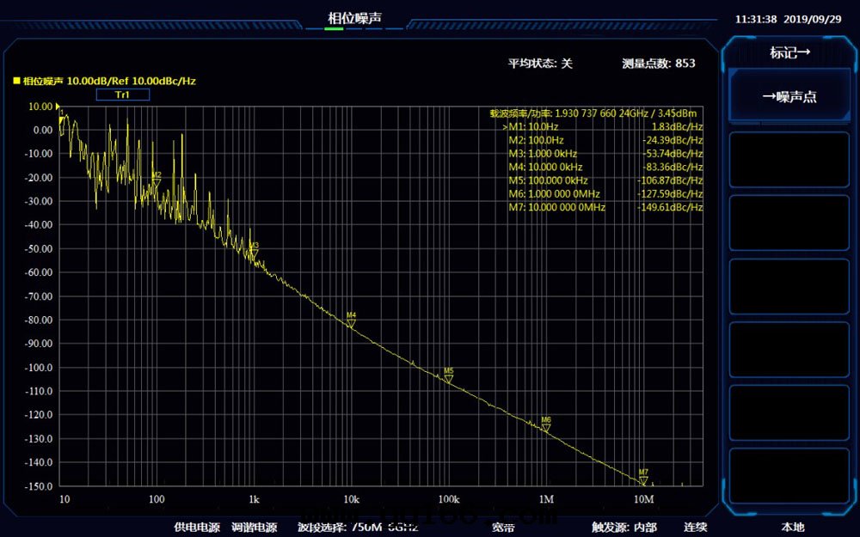This screenshot has width=860, height=537.
Task: Click the M4 marker triangle at 10k
Action: point(351,322)
